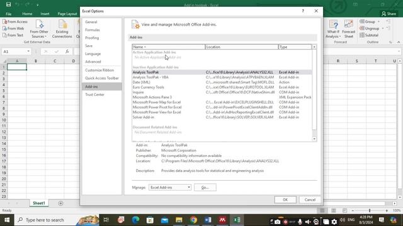Sort add-ins by Location column header

(242, 47)
